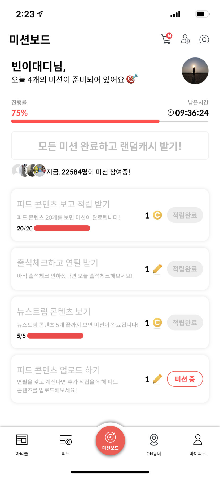Tap the remaining time clock icon
The height and width of the screenshot is (478, 220).
point(171,113)
